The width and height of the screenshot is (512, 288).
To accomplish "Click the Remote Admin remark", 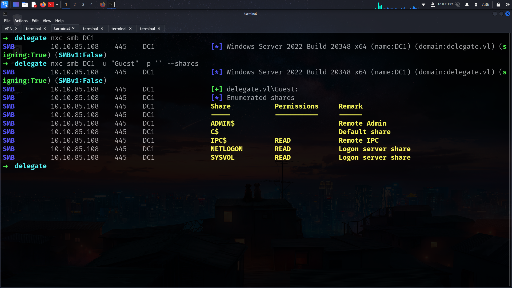I will click(363, 123).
